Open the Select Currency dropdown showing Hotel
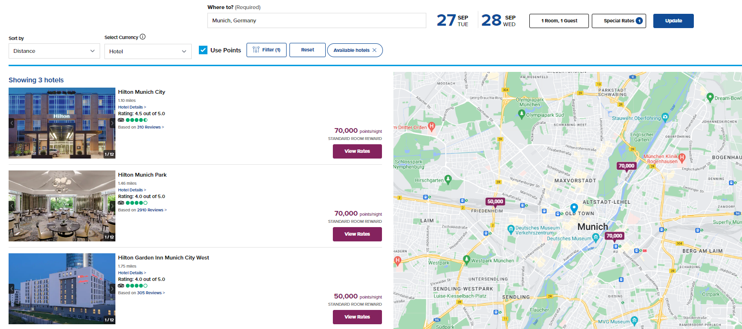The height and width of the screenshot is (329, 742). [x=148, y=51]
